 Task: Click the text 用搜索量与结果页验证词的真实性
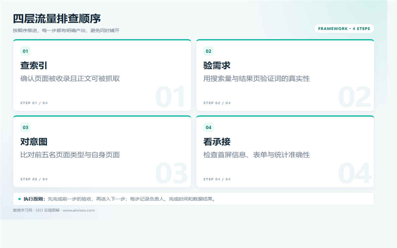tap(256, 79)
